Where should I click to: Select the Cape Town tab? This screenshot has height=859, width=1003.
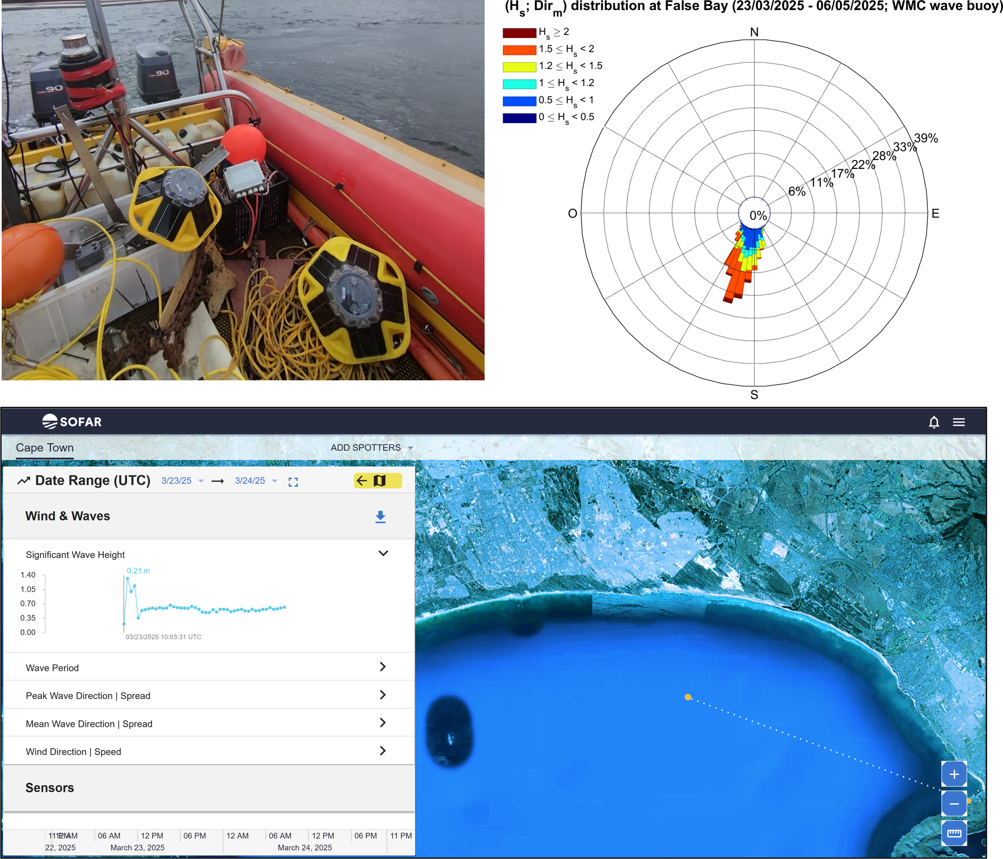tap(44, 447)
